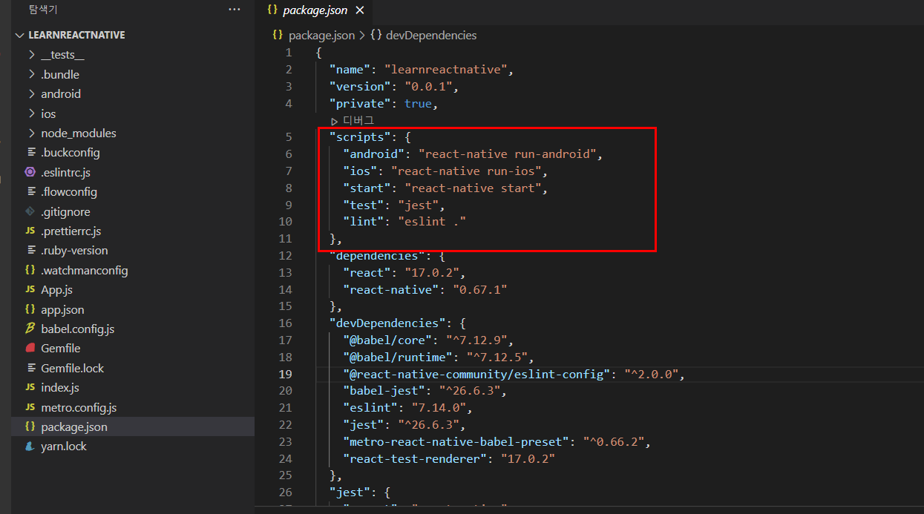The image size is (924, 514).
Task: Click the "react-native run-android" string value
Action: pyautogui.click(x=508, y=154)
